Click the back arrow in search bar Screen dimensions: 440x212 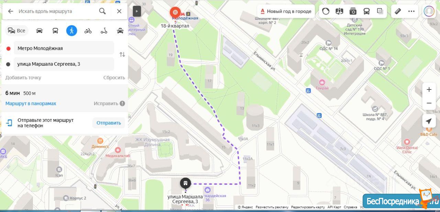pyautogui.click(x=11, y=11)
